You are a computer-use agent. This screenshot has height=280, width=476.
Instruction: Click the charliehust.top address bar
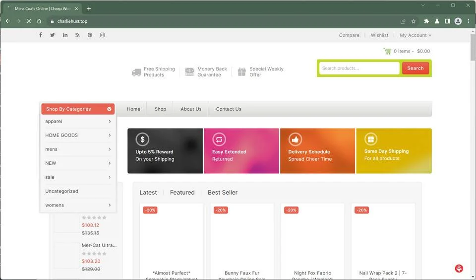tap(223, 21)
